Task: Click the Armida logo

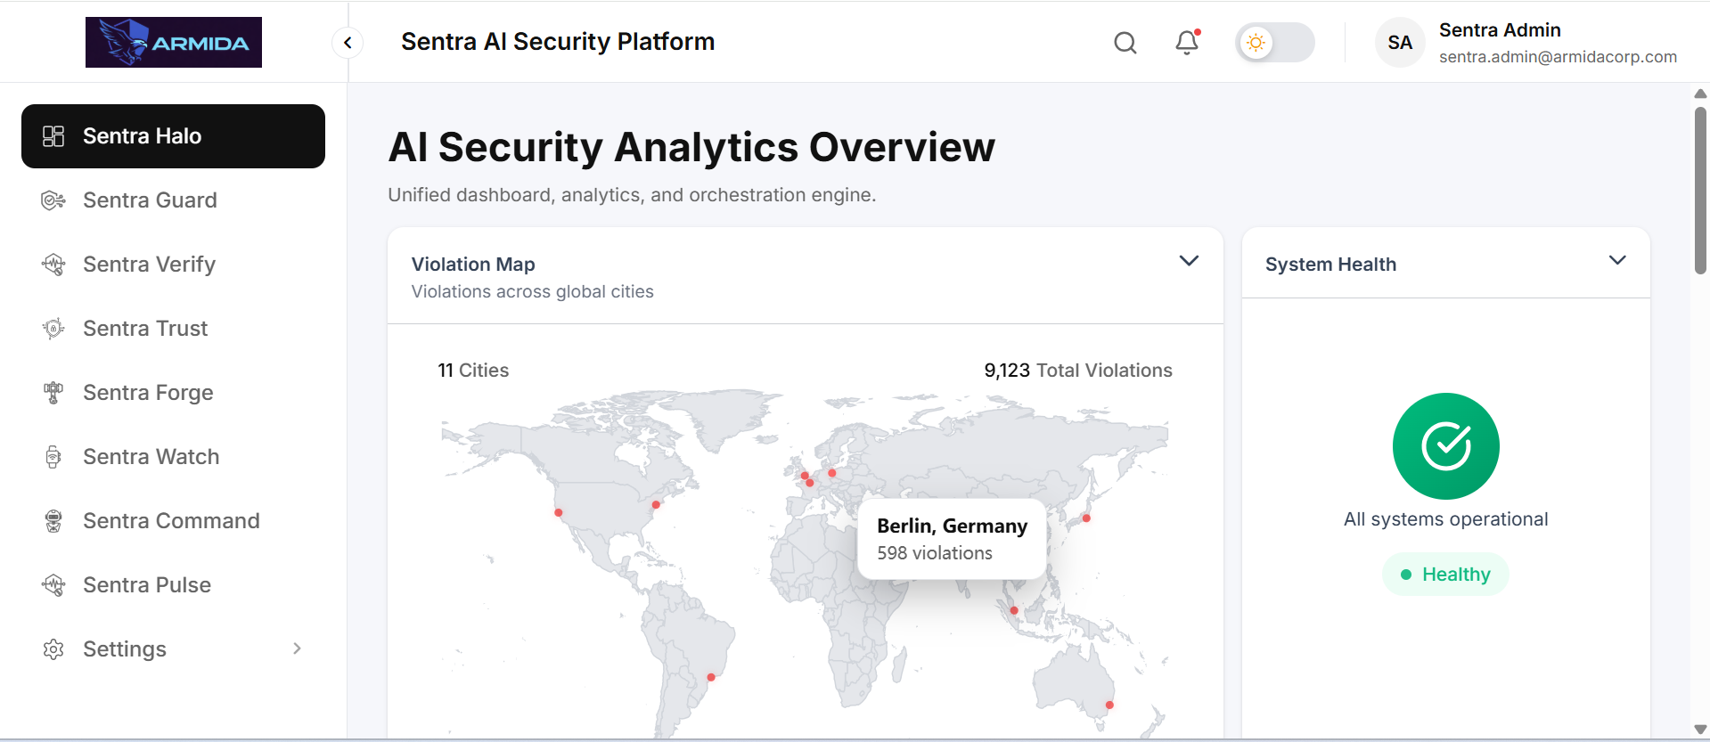Action: click(x=174, y=42)
